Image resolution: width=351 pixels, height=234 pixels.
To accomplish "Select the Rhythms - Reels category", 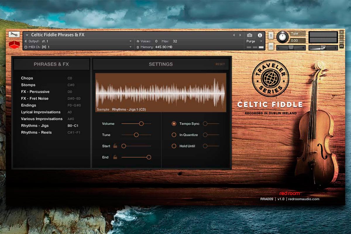I will point(36,132).
